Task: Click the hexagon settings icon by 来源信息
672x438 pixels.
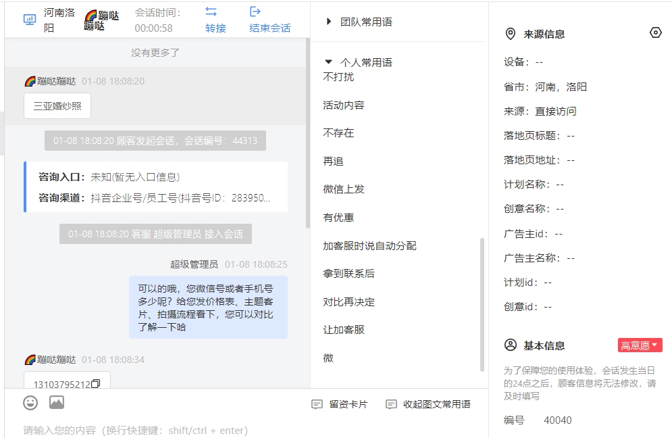Action: (x=655, y=32)
